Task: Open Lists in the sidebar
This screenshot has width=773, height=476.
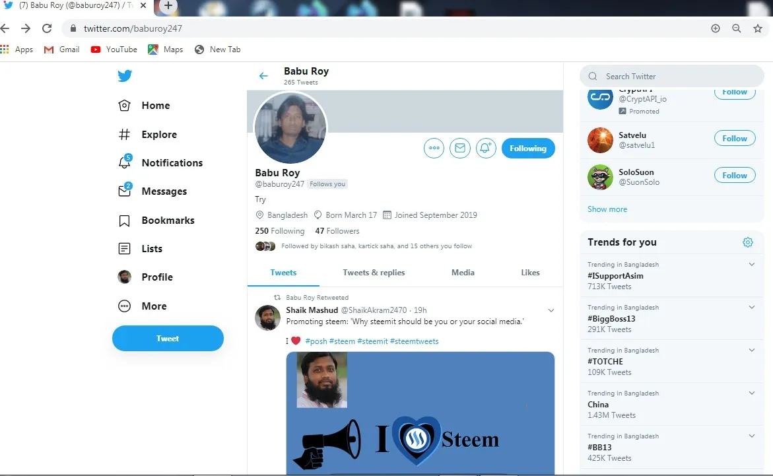Action: point(140,249)
